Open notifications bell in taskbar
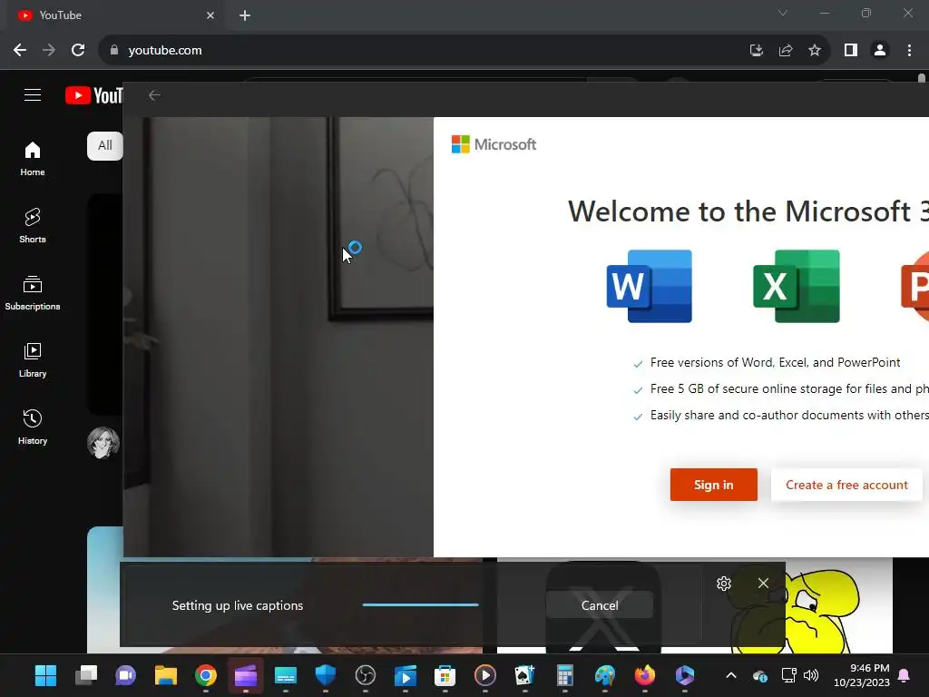Image resolution: width=929 pixels, height=697 pixels. [905, 675]
